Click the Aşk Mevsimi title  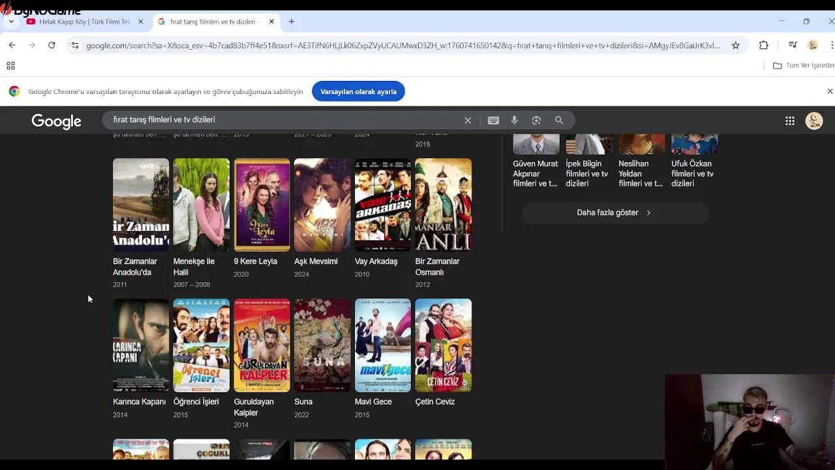[316, 261]
